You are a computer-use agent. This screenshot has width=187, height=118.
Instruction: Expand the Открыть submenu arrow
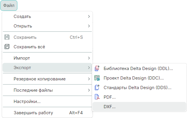pyautogui.click(x=89, y=26)
